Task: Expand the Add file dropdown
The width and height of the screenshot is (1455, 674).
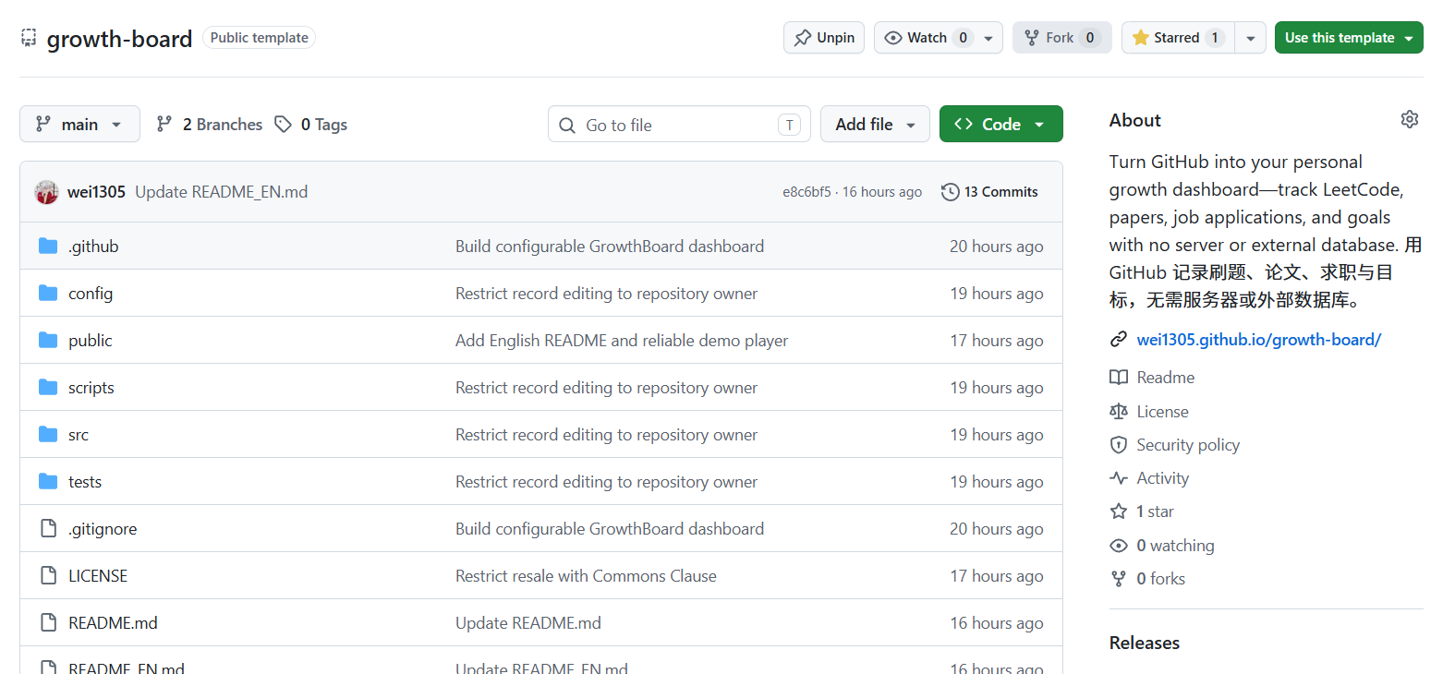Action: click(x=875, y=124)
